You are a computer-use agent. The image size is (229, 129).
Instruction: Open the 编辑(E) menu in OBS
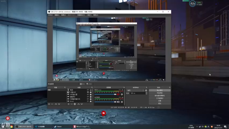pos(57,15)
